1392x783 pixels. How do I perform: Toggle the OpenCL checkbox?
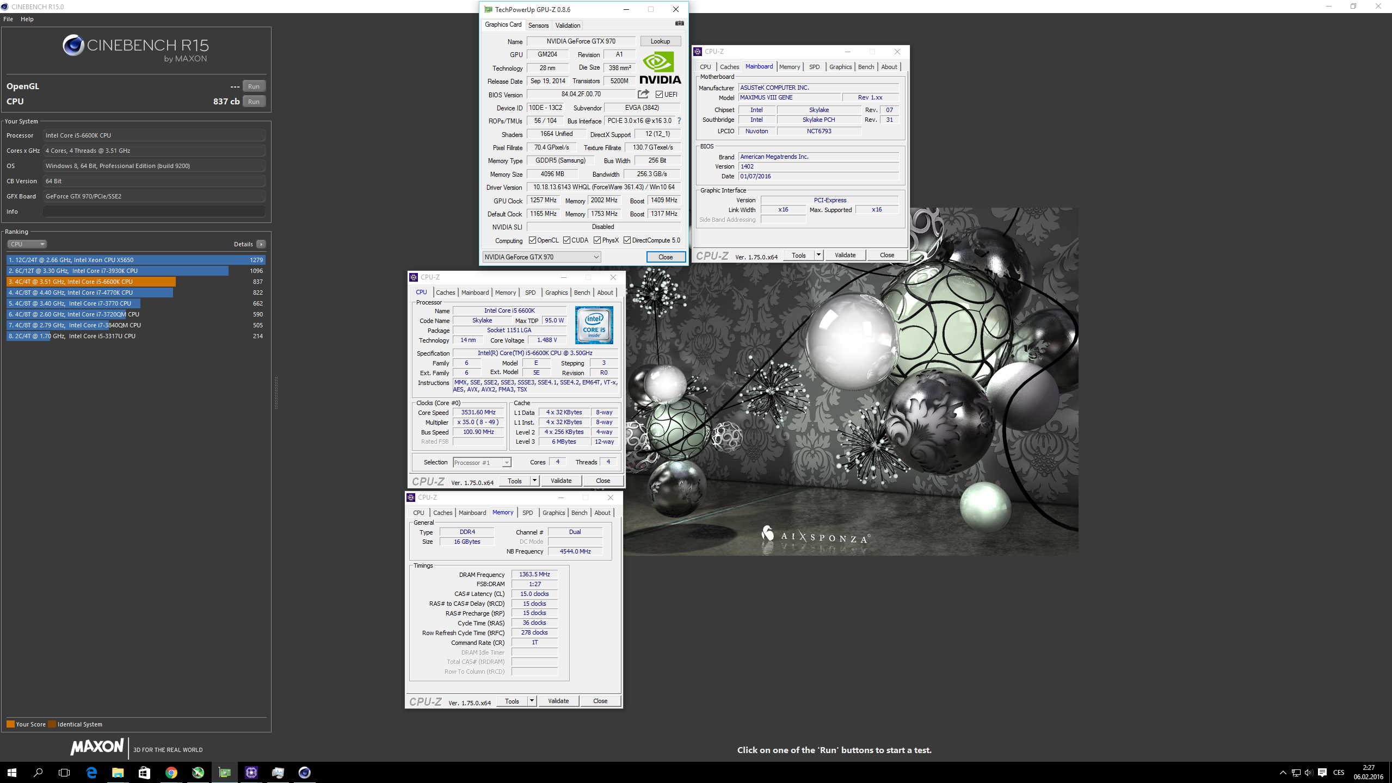point(533,240)
